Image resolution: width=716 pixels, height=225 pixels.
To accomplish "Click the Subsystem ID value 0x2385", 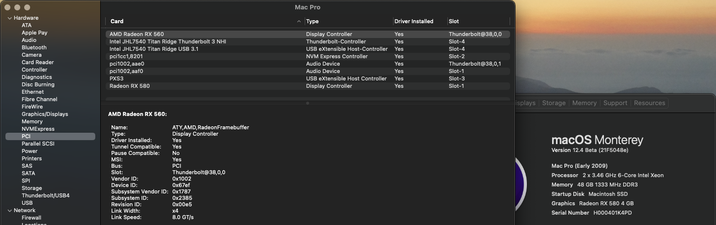I will point(181,198).
